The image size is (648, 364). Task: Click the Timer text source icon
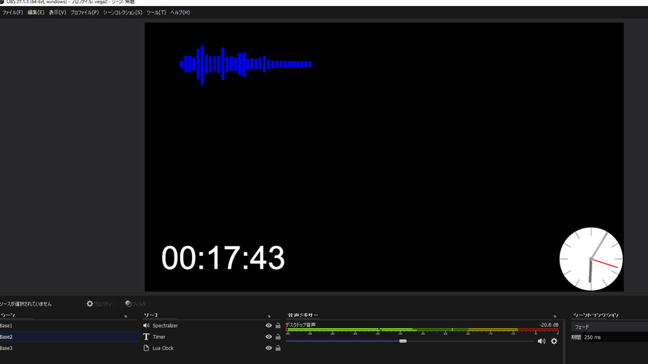(146, 337)
